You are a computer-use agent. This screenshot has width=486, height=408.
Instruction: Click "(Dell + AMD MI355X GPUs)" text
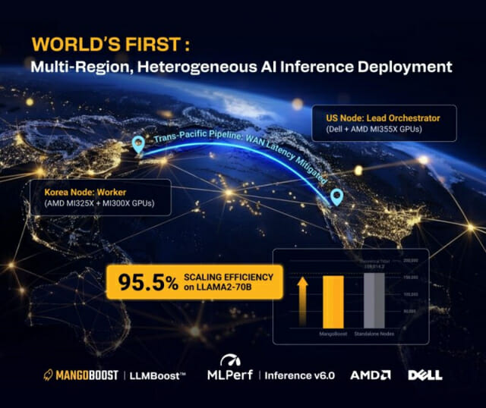pos(374,129)
